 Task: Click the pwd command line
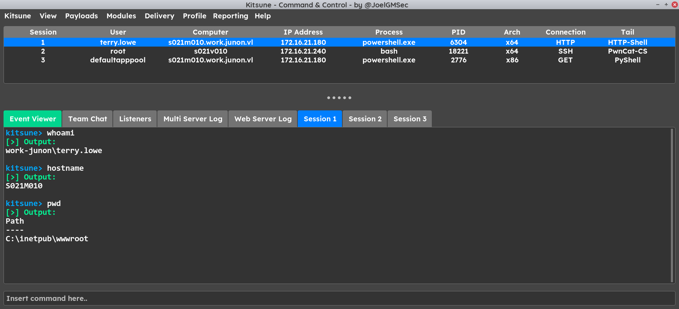click(x=33, y=204)
